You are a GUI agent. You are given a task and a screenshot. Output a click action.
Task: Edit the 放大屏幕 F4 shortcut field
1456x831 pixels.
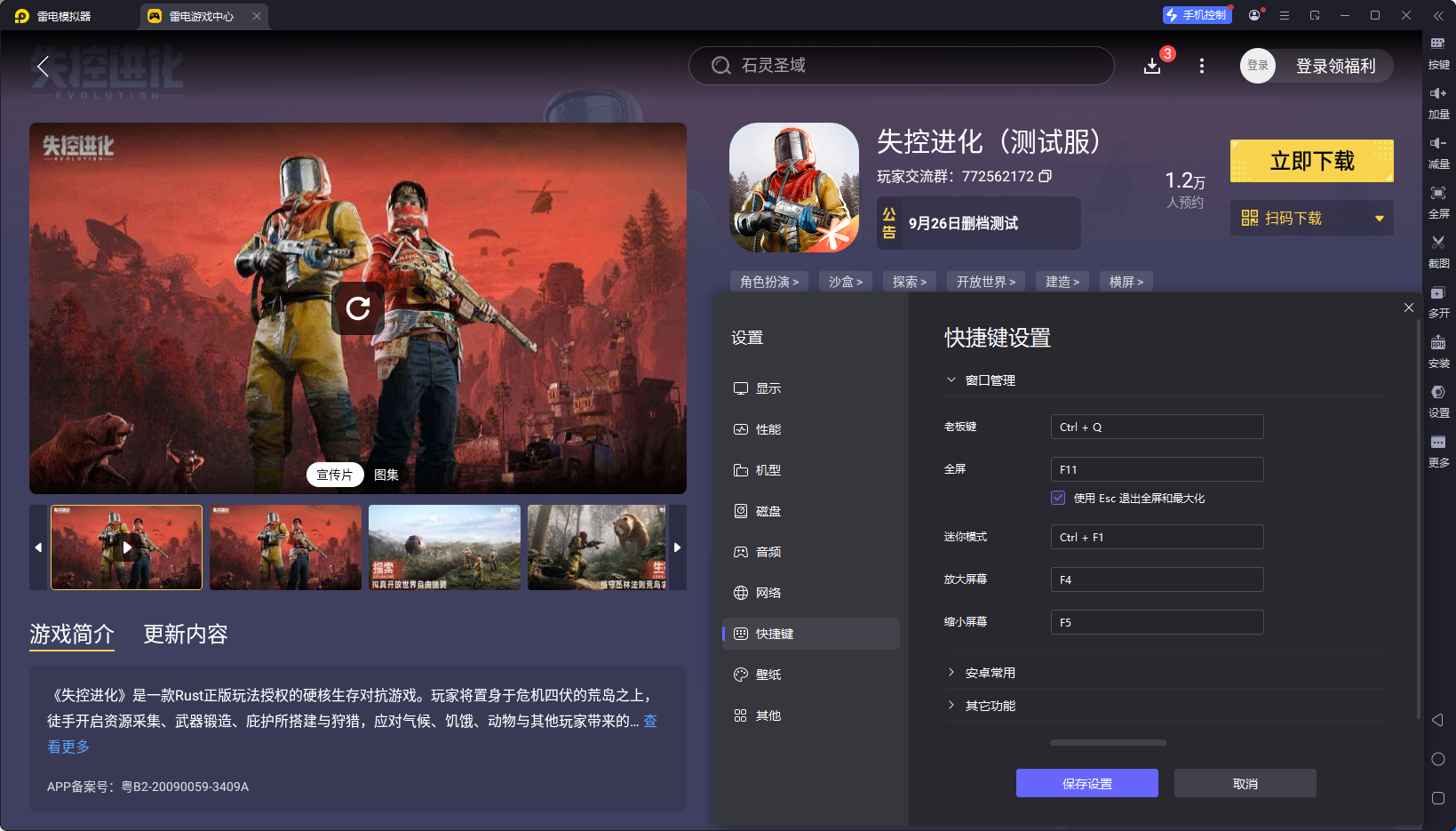[1157, 579]
